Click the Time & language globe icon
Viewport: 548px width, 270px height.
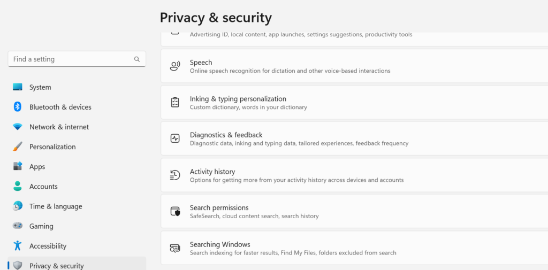click(x=18, y=206)
